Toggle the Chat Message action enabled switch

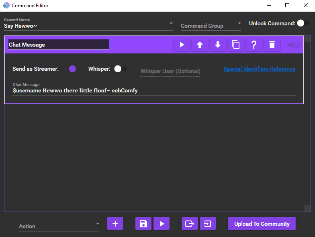coord(293,45)
